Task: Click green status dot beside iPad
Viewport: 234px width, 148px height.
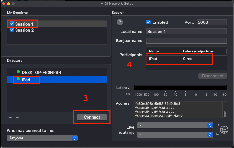Action: pos(18,79)
